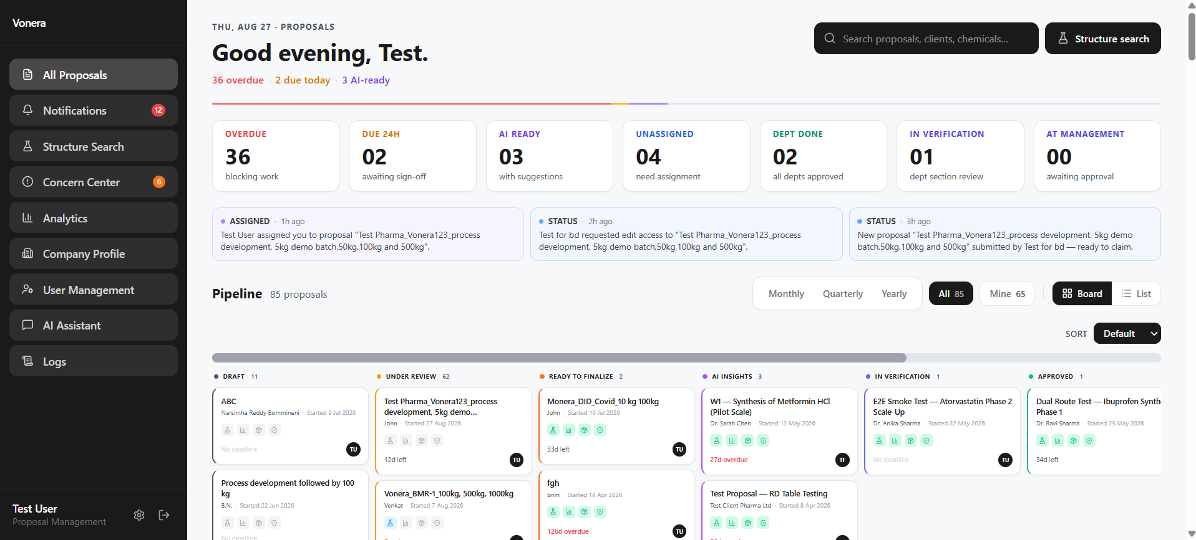Click the page vertical scrollbar thumb
The width and height of the screenshot is (1196, 540).
click(1192, 36)
